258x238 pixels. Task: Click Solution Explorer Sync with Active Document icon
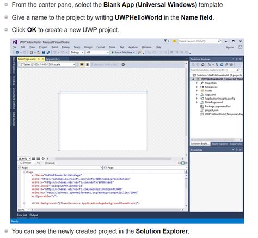(217, 65)
